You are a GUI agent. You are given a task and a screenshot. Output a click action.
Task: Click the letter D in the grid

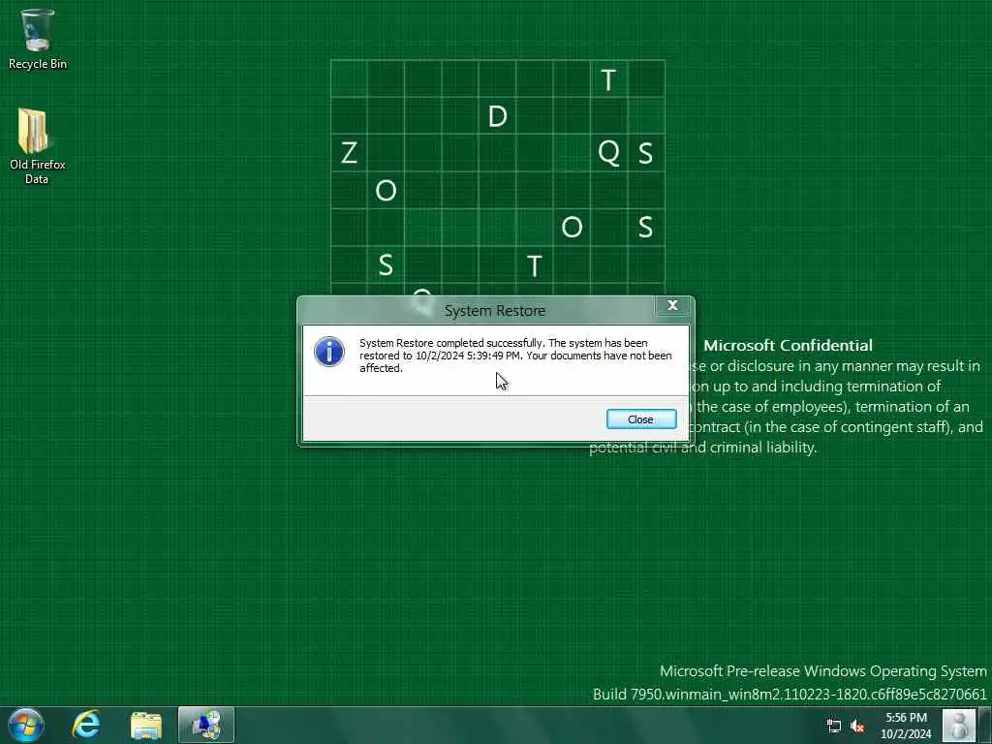497,116
